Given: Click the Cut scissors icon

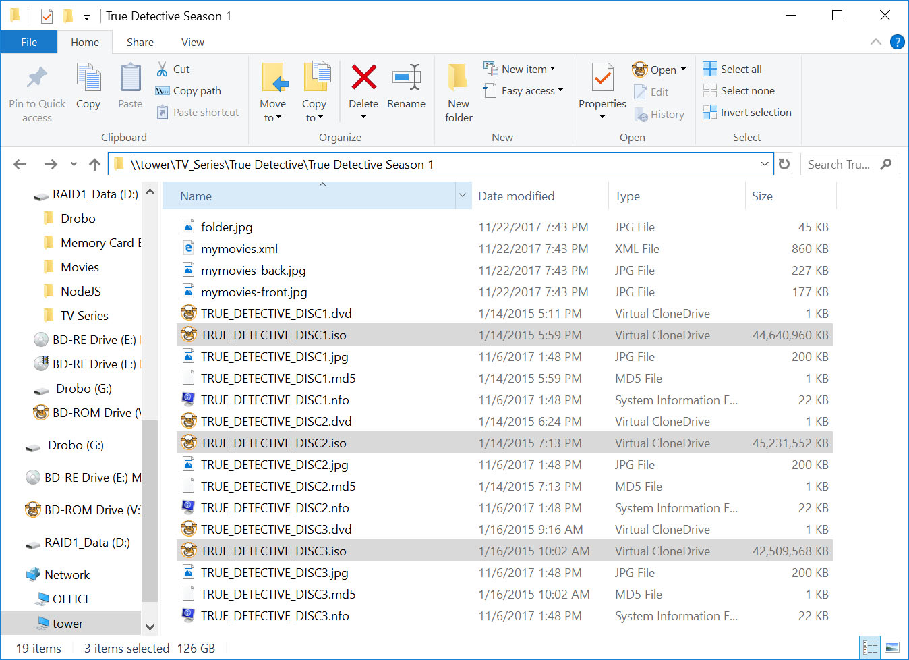Looking at the screenshot, I should click(163, 69).
